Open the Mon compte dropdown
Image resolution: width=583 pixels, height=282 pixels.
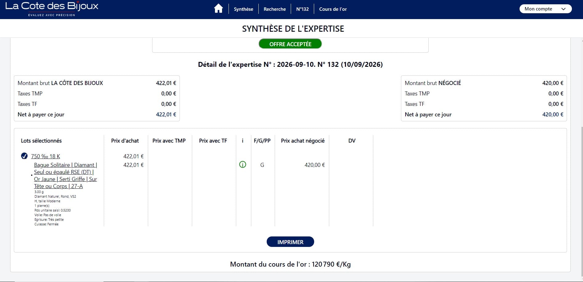(545, 9)
